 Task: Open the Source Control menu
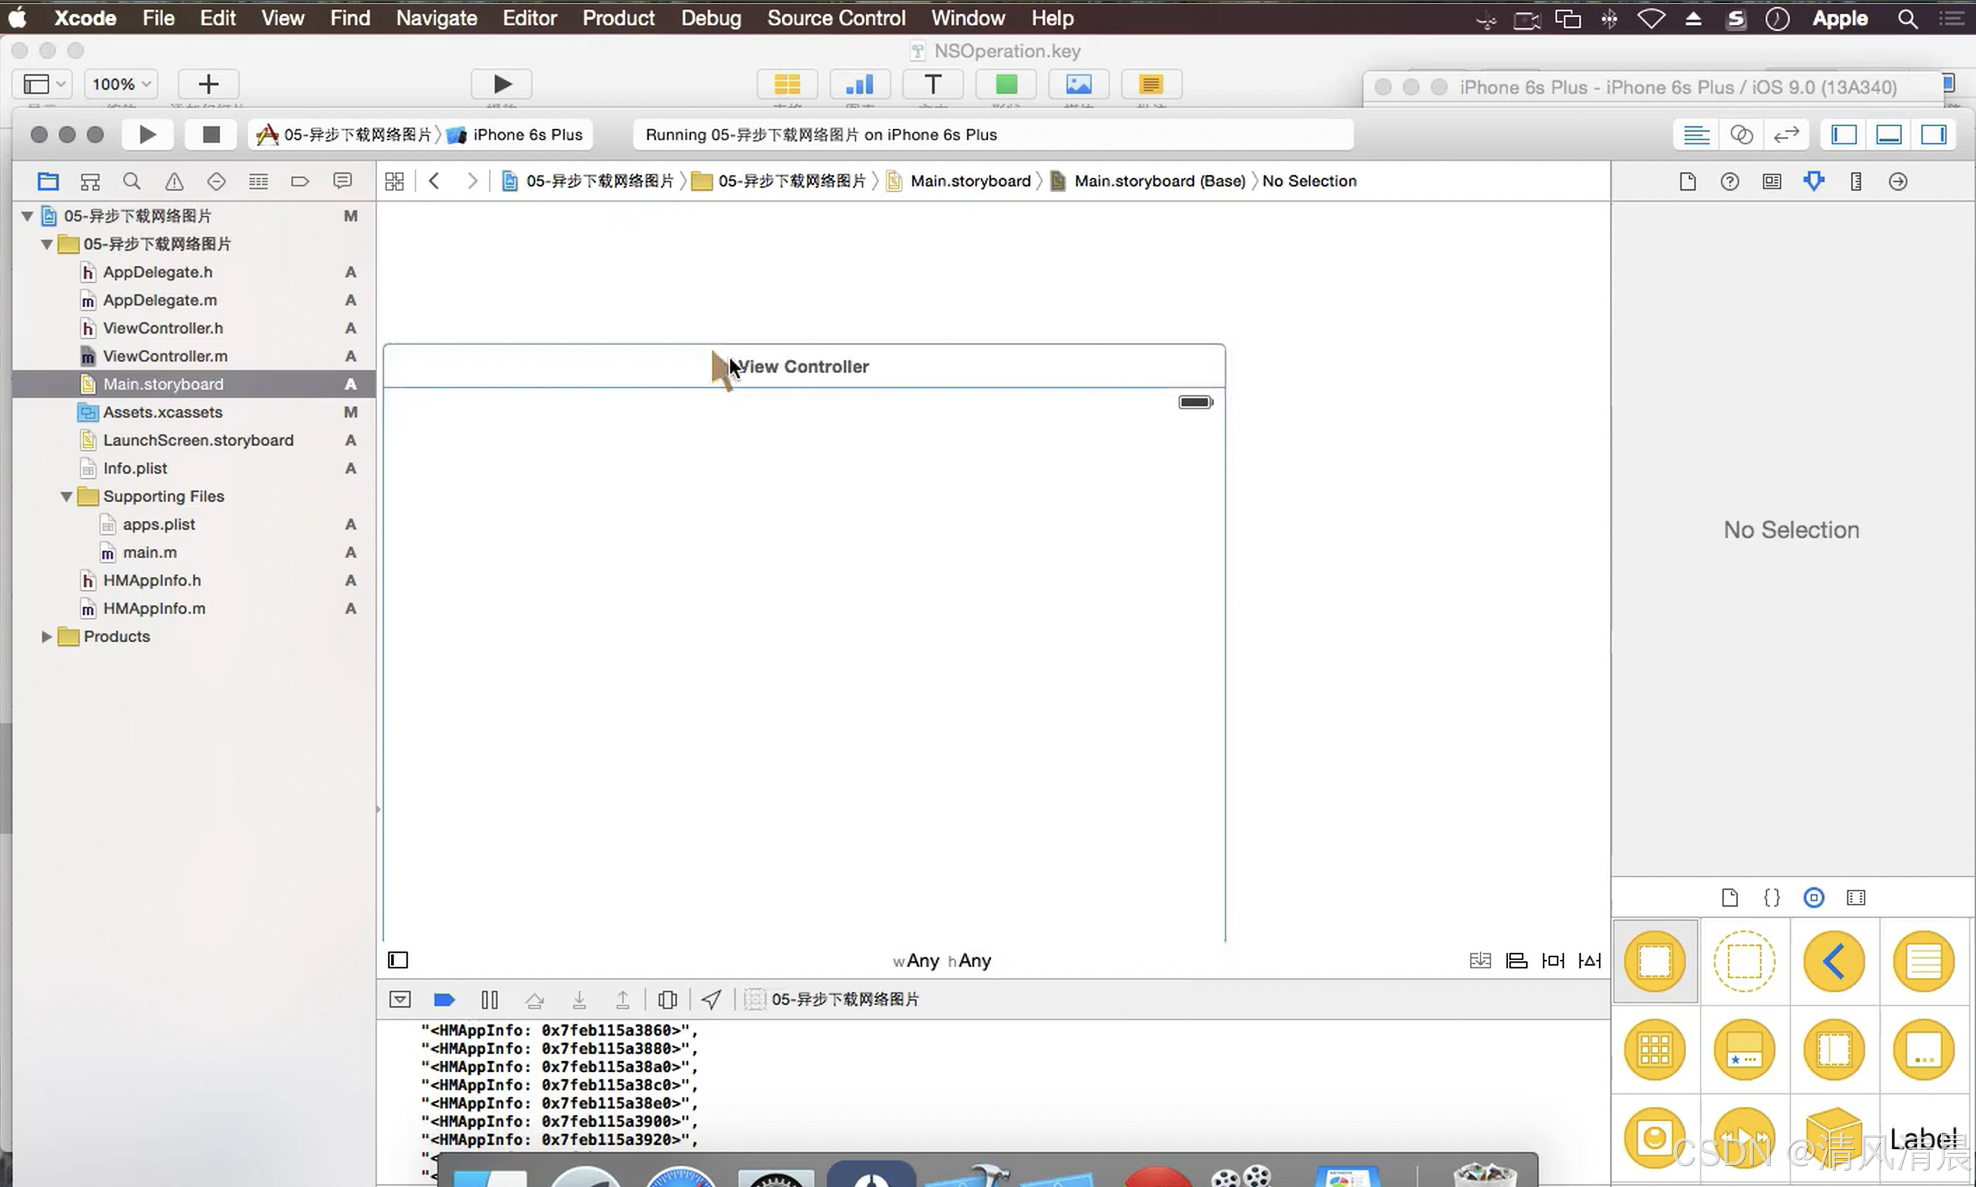point(836,18)
